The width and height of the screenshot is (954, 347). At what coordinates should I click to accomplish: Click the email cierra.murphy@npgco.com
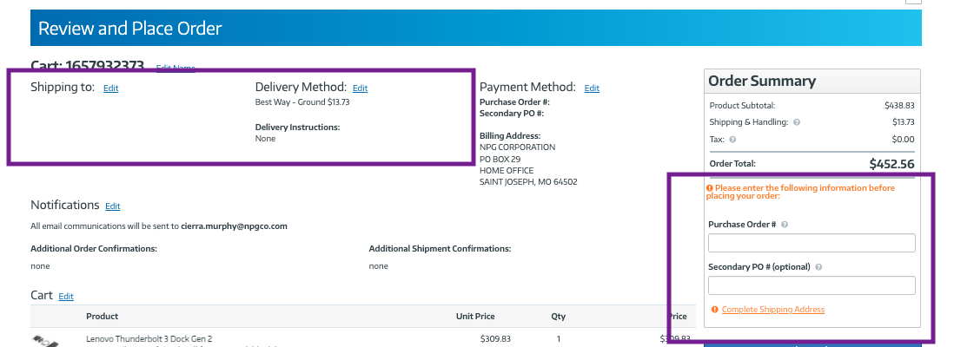[x=235, y=226]
